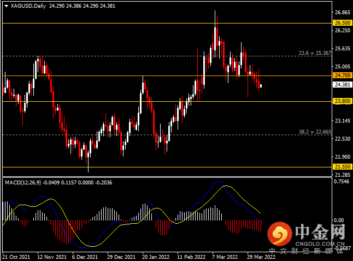Viewport: 353px width, 261px height.
Task: Click the MACD values -0.0409 0.1157 0.0000 -0.2036
Action: coord(77,183)
